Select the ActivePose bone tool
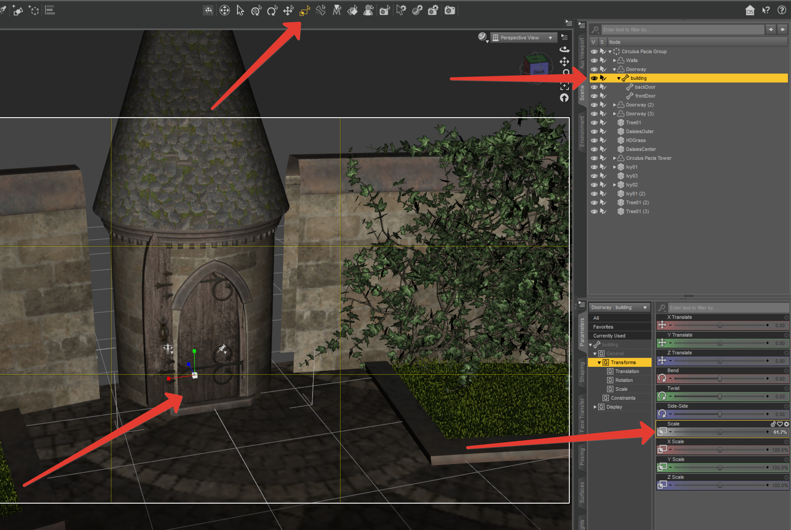This screenshot has height=530, width=791. [x=320, y=10]
